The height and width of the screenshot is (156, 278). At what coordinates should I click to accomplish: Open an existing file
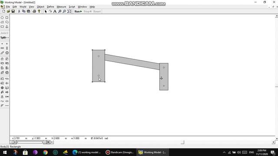[8, 11]
